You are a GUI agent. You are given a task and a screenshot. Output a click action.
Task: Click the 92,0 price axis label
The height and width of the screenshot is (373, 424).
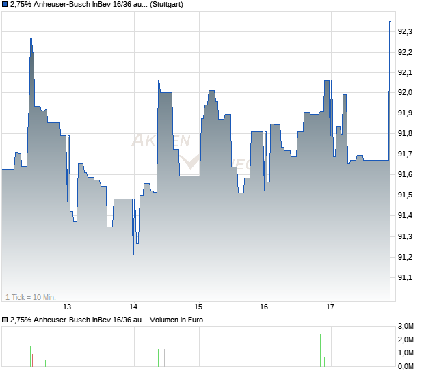tap(405, 93)
